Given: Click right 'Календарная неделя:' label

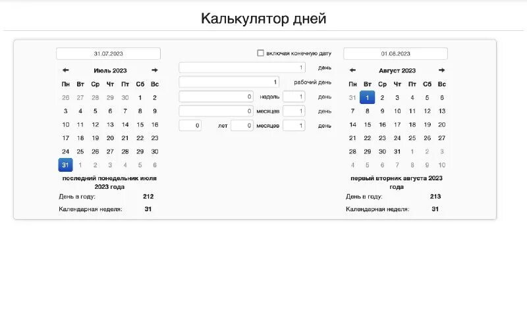Looking at the screenshot, I should click(377, 209).
